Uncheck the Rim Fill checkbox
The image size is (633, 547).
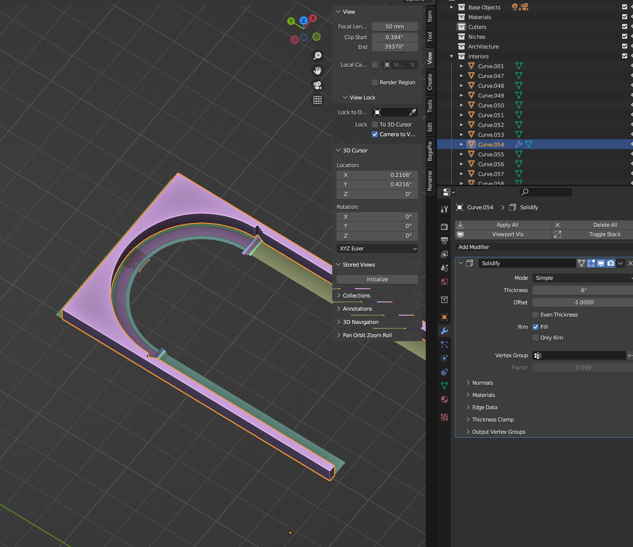[536, 327]
